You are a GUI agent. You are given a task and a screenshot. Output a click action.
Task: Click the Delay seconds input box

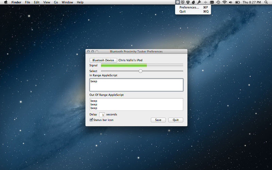(102, 115)
